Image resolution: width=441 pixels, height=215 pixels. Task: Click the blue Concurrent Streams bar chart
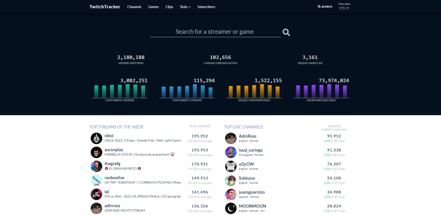point(187,91)
